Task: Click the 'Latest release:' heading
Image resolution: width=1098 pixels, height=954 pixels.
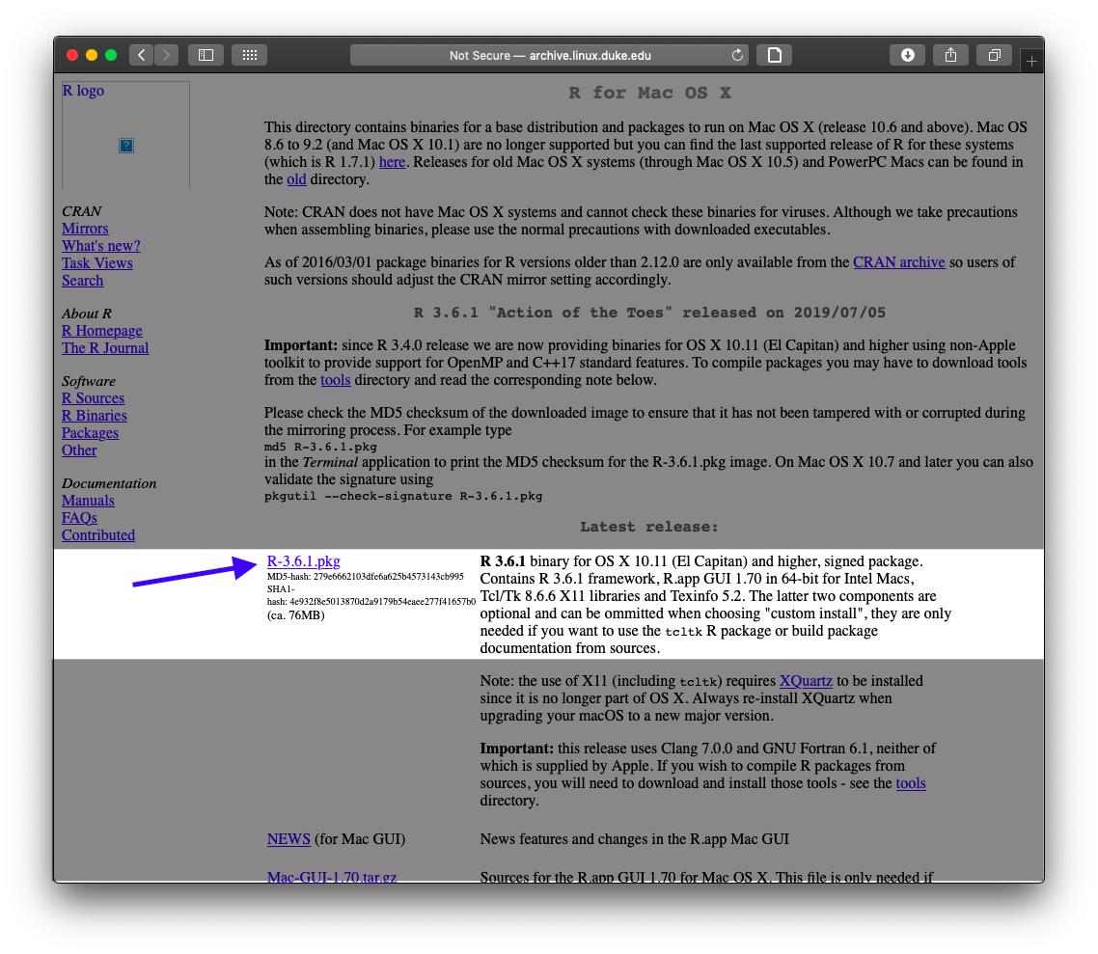Action: [x=648, y=527]
